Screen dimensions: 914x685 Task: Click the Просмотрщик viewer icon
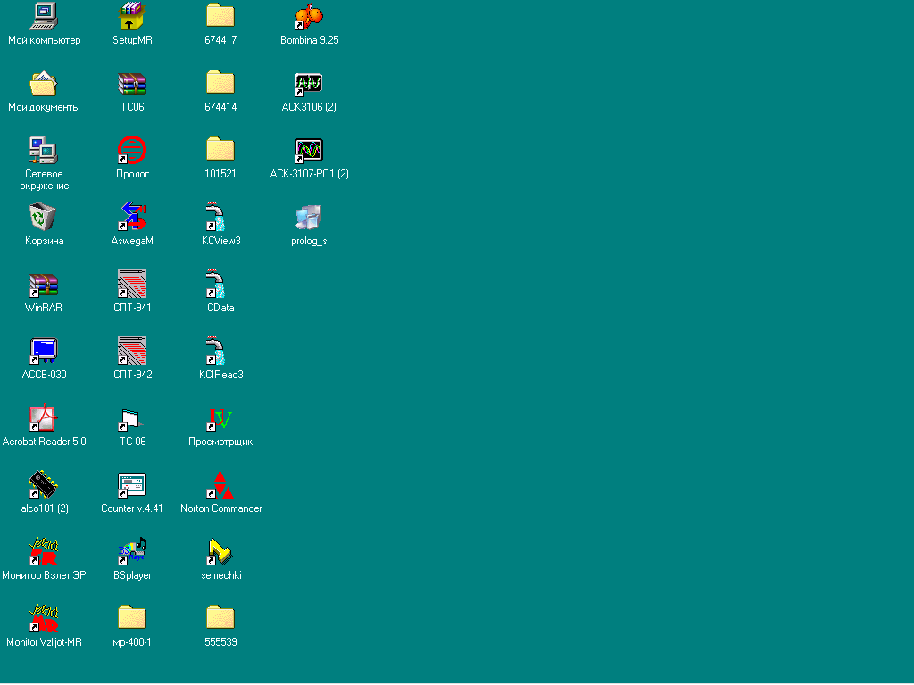(220, 417)
